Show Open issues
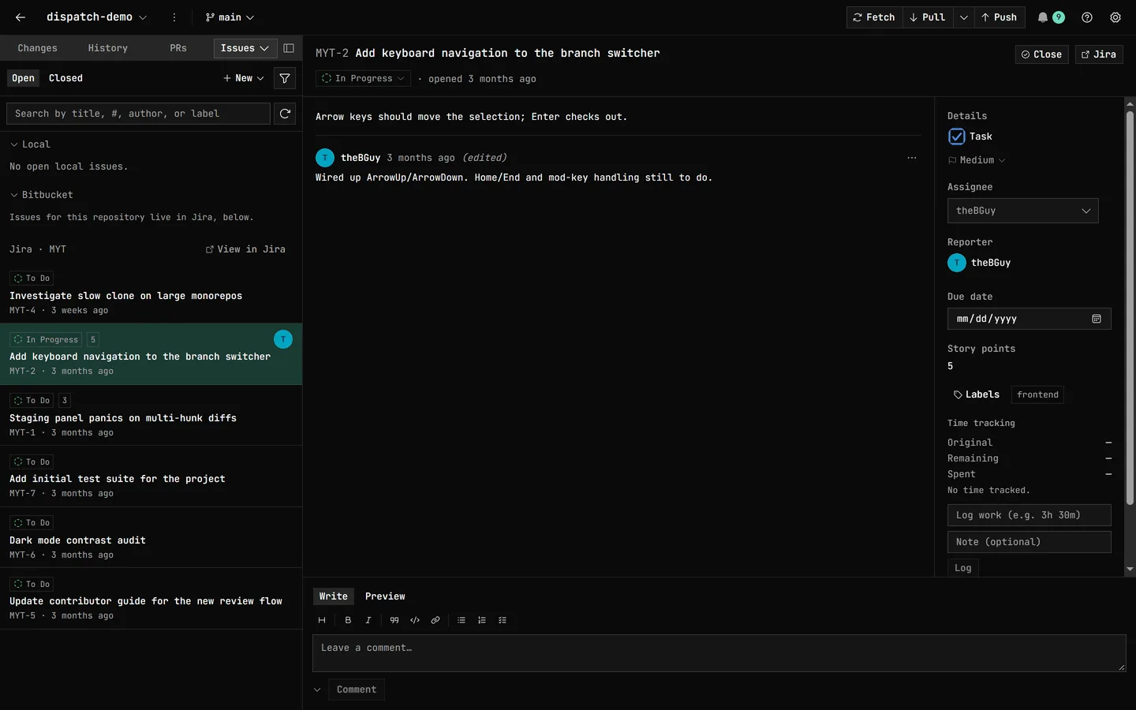 [x=23, y=78]
